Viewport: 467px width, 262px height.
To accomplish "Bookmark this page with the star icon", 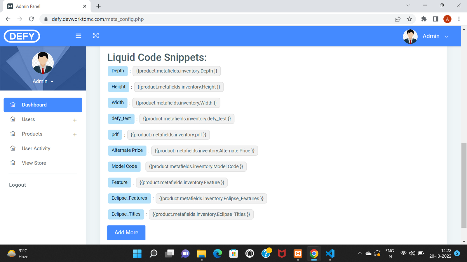I will [x=409, y=19].
